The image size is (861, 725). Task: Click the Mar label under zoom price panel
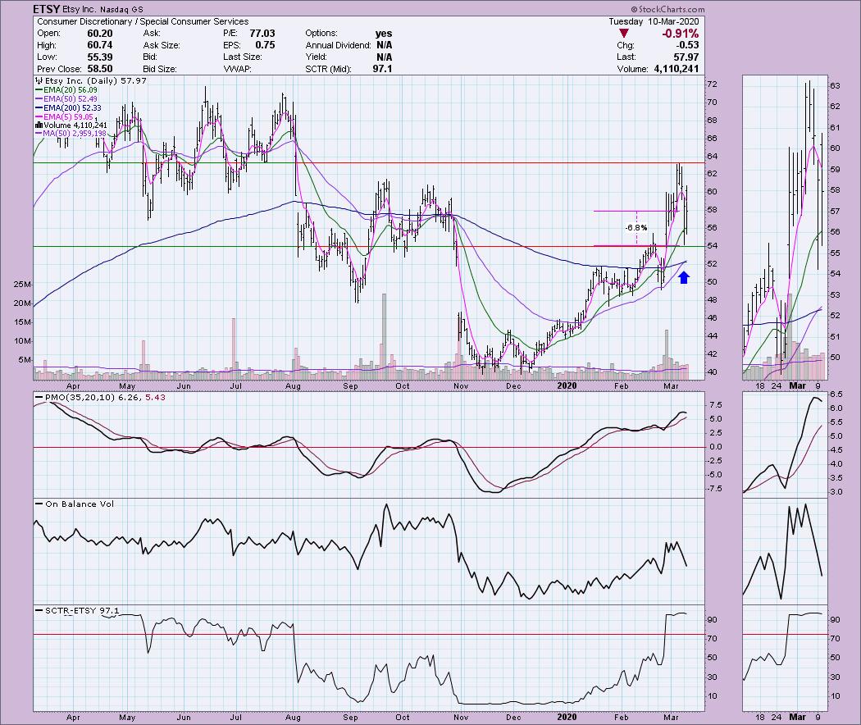(x=797, y=386)
